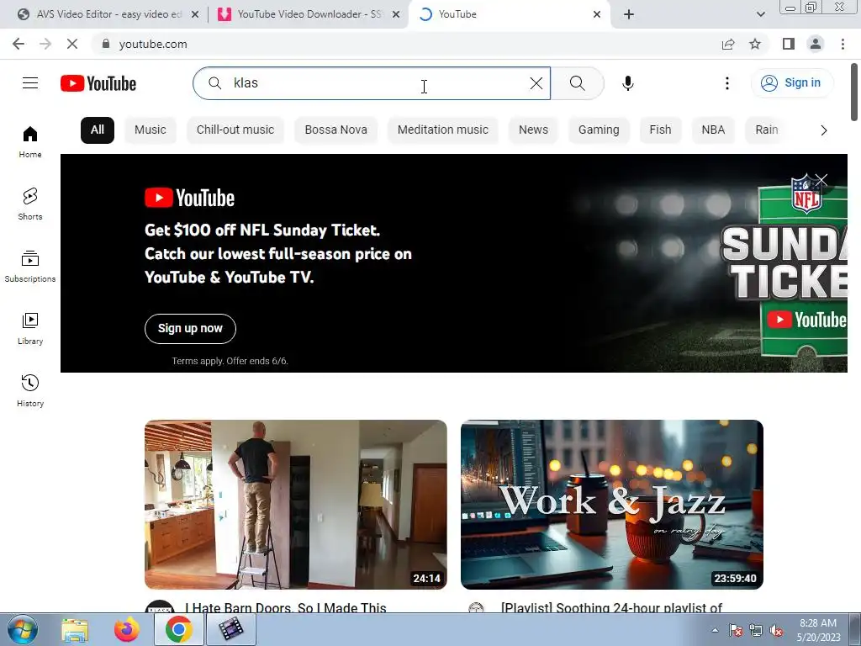Screen dimensions: 861x646
Task: Open Subscriptions in the sidebar
Action: 30,267
